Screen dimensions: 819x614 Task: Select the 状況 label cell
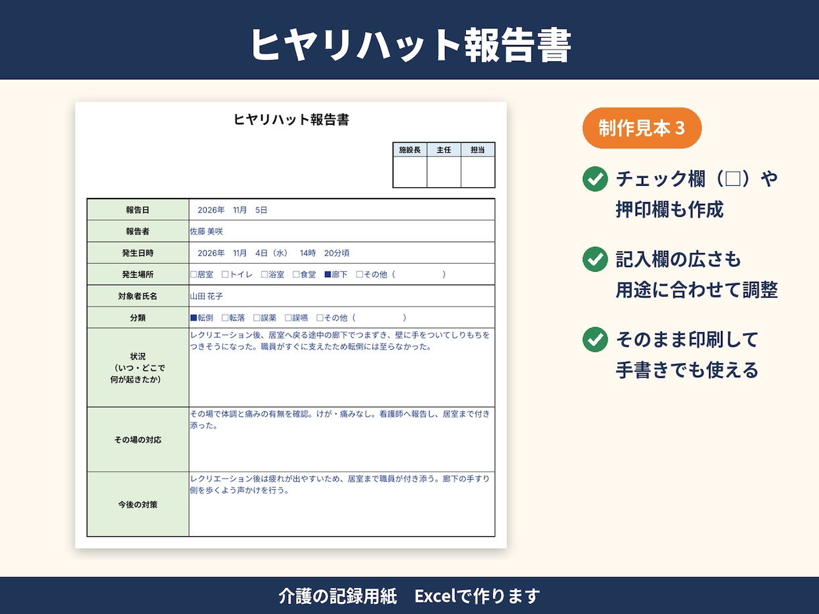click(x=138, y=368)
